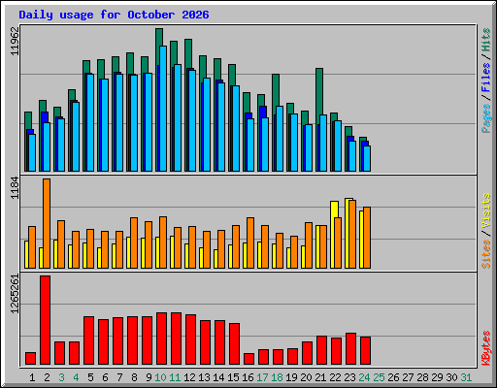Click day '6' on the x-axis
Image resolution: width=497 pixels, height=388 pixels.
click(x=105, y=377)
